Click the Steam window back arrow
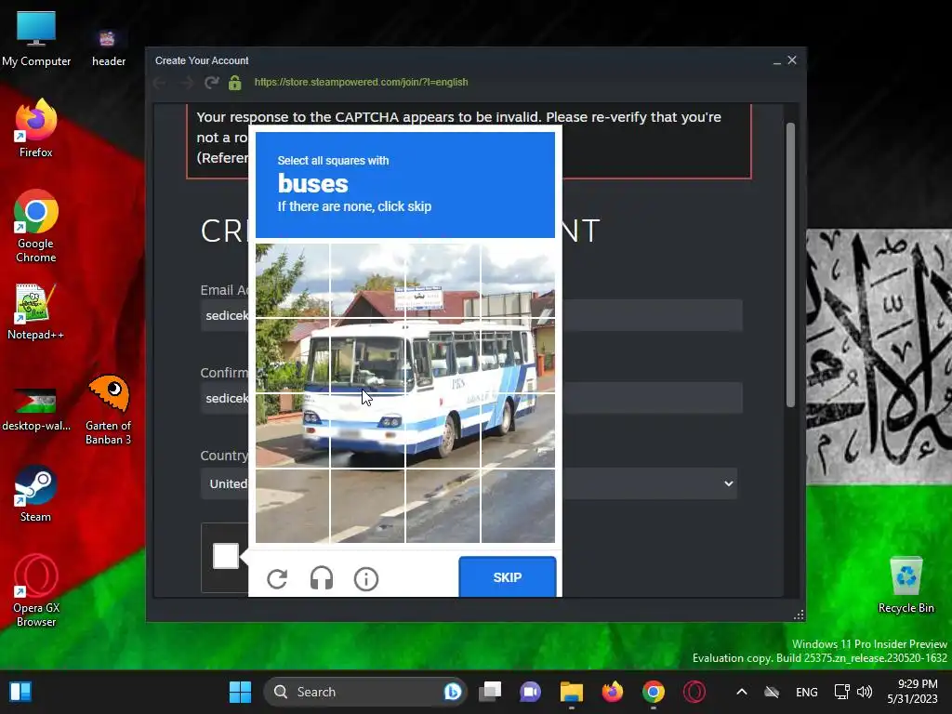The image size is (952, 714). pyautogui.click(x=160, y=83)
